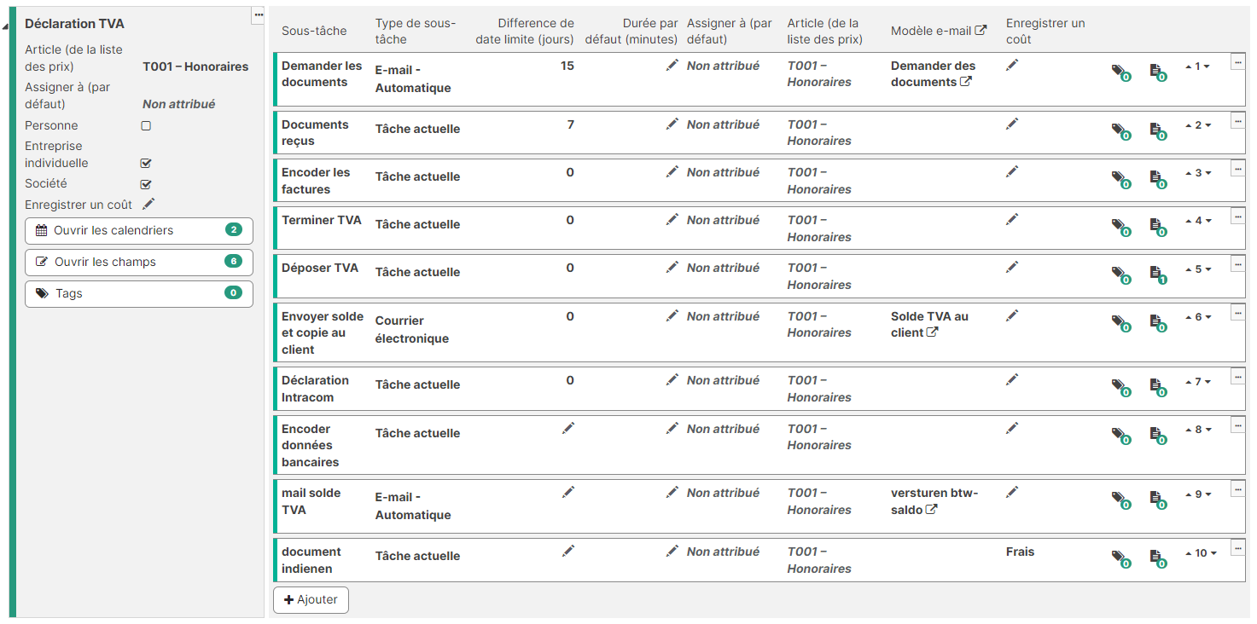Image resolution: width=1257 pixels, height=624 pixels.
Task: Edit deadline difference pencil for mail solde TVA
Action: [568, 492]
